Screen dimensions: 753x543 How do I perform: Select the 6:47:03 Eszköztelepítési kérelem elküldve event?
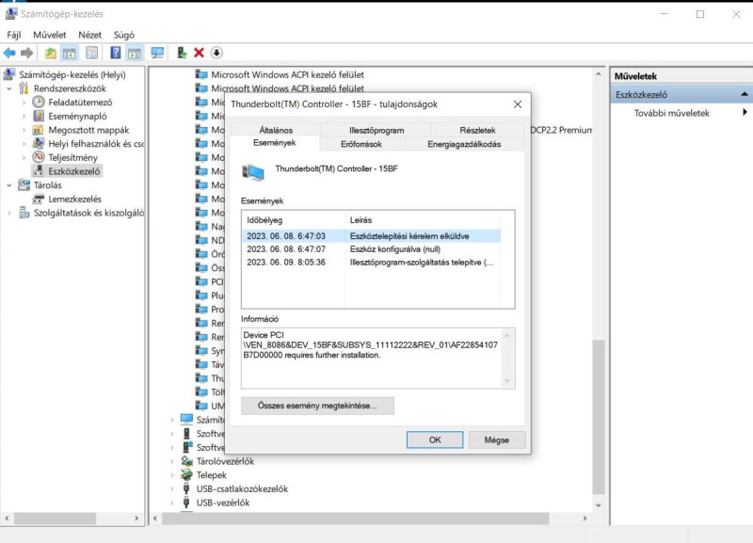coord(371,236)
